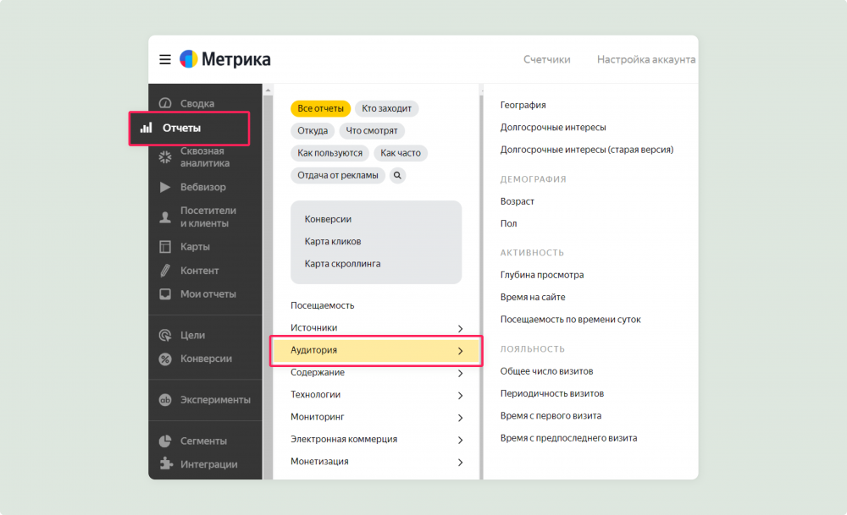Expand the Содержание submenu arrow
The width and height of the screenshot is (847, 515).
tap(460, 373)
